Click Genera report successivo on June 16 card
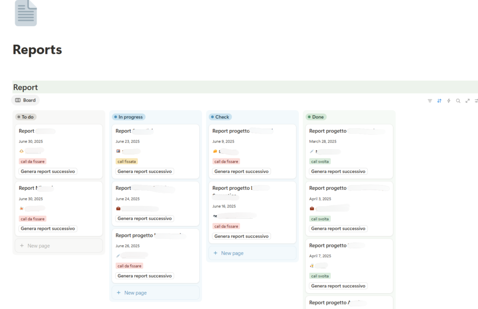Screen dimensions: 478x309 241,236
